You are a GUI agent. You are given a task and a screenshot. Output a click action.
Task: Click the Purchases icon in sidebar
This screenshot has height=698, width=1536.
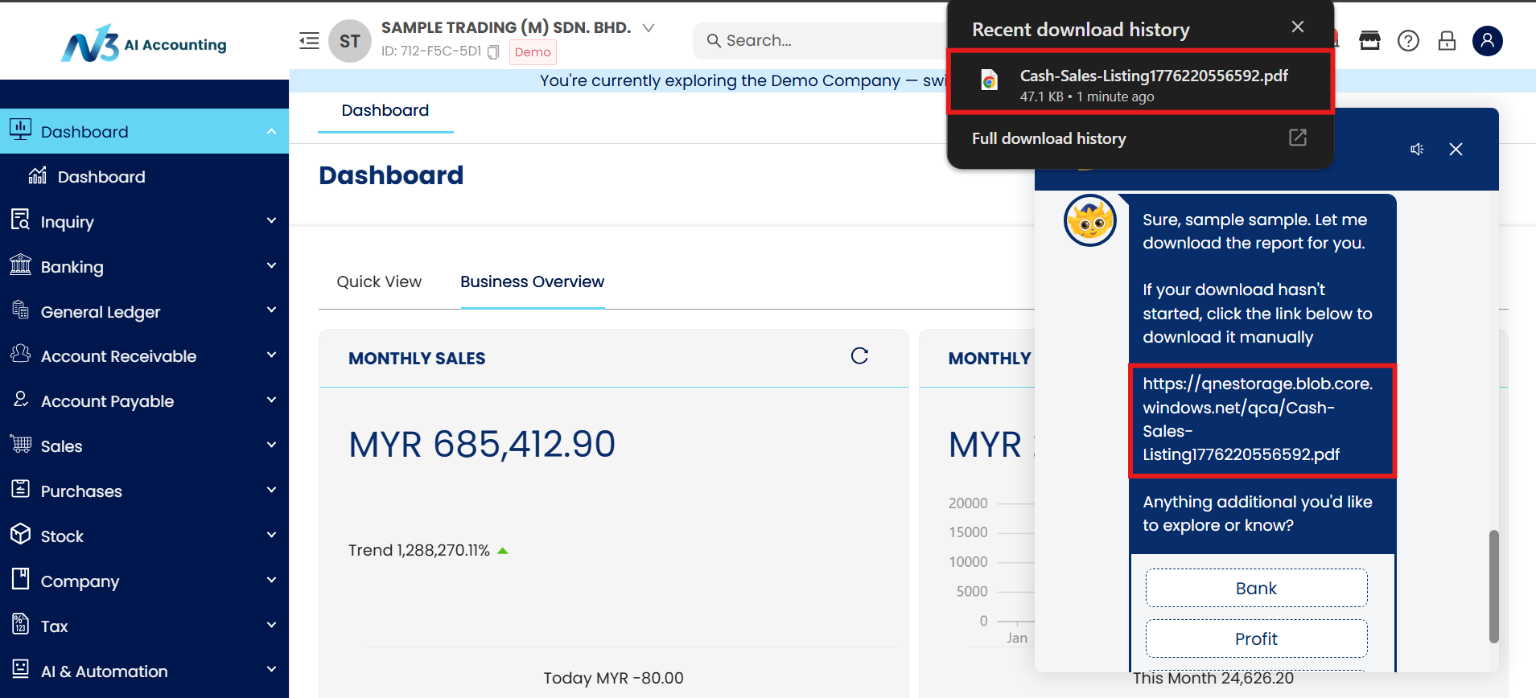(x=20, y=489)
